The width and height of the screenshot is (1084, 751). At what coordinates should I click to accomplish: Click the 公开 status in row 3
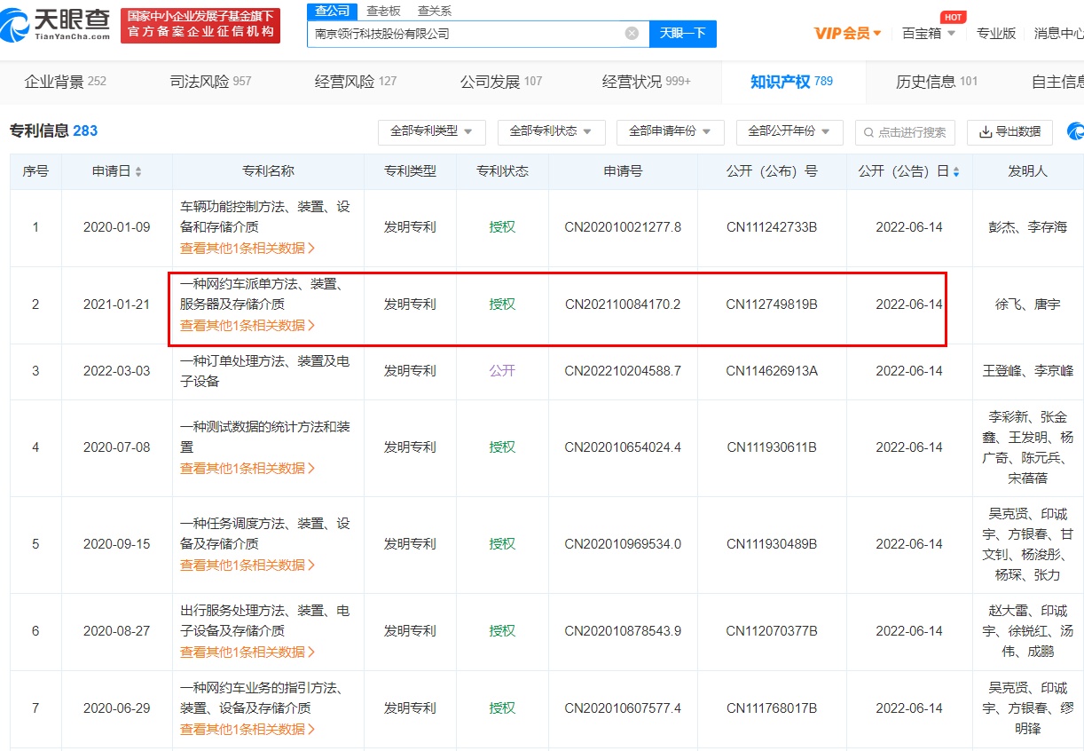[502, 371]
